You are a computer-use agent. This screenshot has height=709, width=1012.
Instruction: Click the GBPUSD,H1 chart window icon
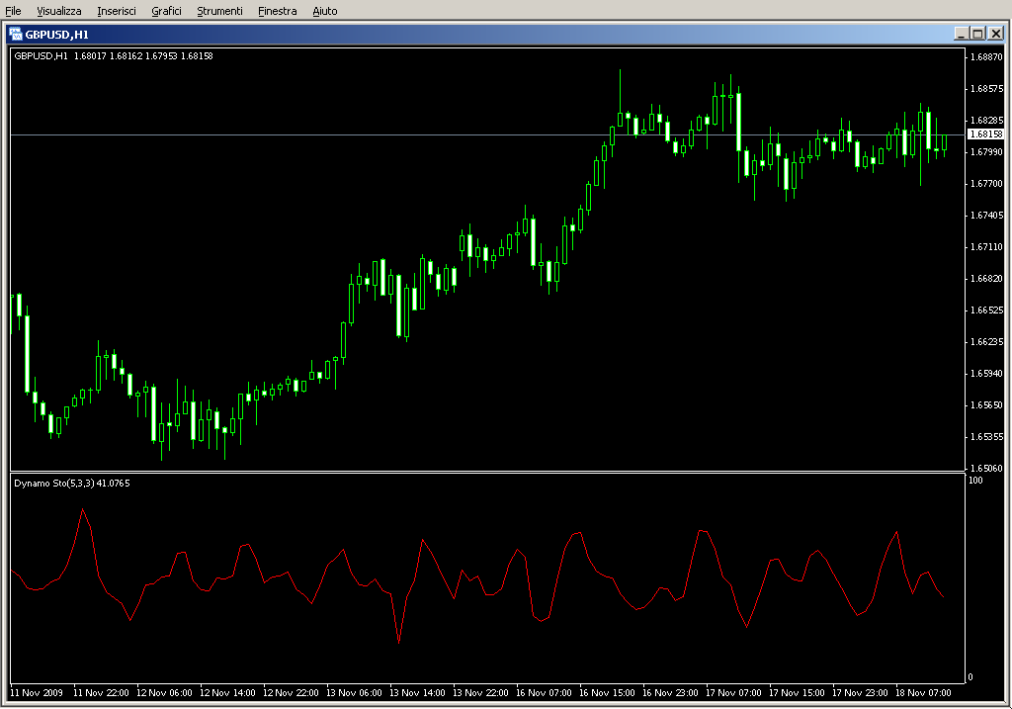16,35
